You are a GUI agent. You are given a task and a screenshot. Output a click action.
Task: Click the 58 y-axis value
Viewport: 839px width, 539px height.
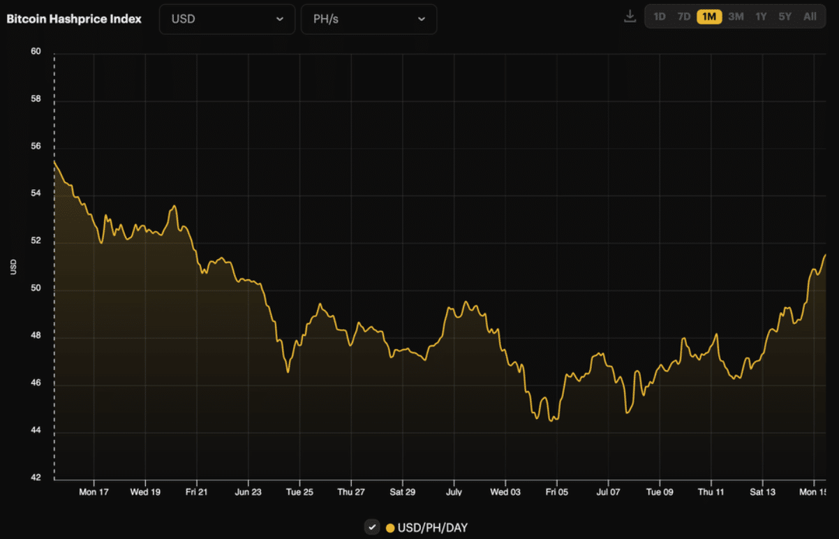pos(36,99)
